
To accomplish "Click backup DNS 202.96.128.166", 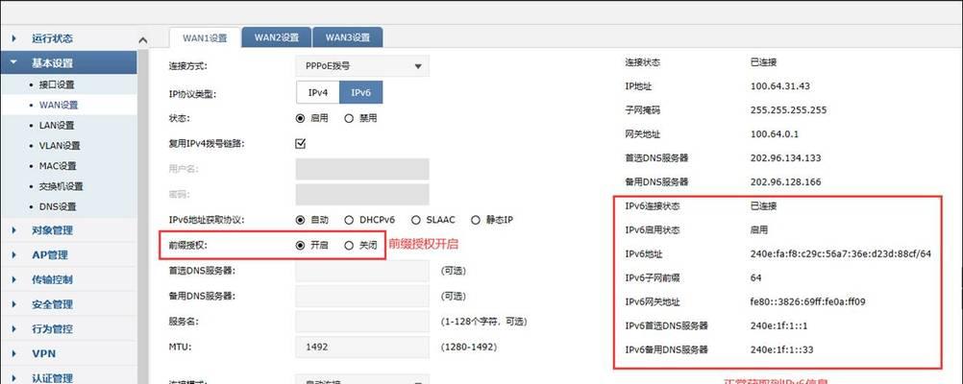I will [x=785, y=182].
